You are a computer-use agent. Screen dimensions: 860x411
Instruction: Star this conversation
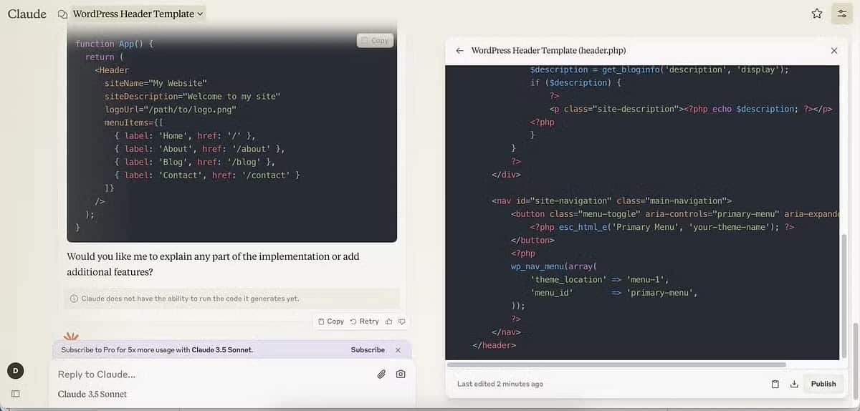817,14
